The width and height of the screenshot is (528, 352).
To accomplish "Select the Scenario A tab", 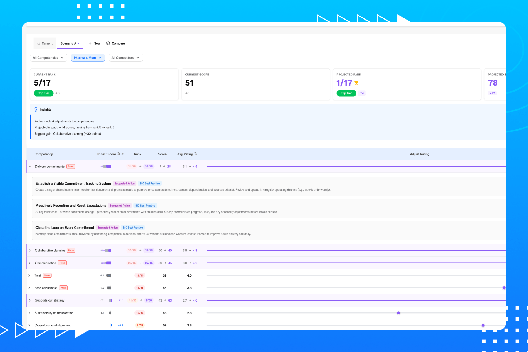I will tap(70, 43).
